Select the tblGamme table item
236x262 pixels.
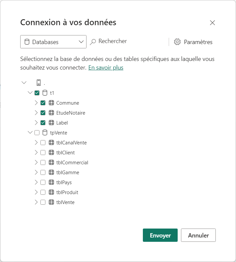click(68, 173)
